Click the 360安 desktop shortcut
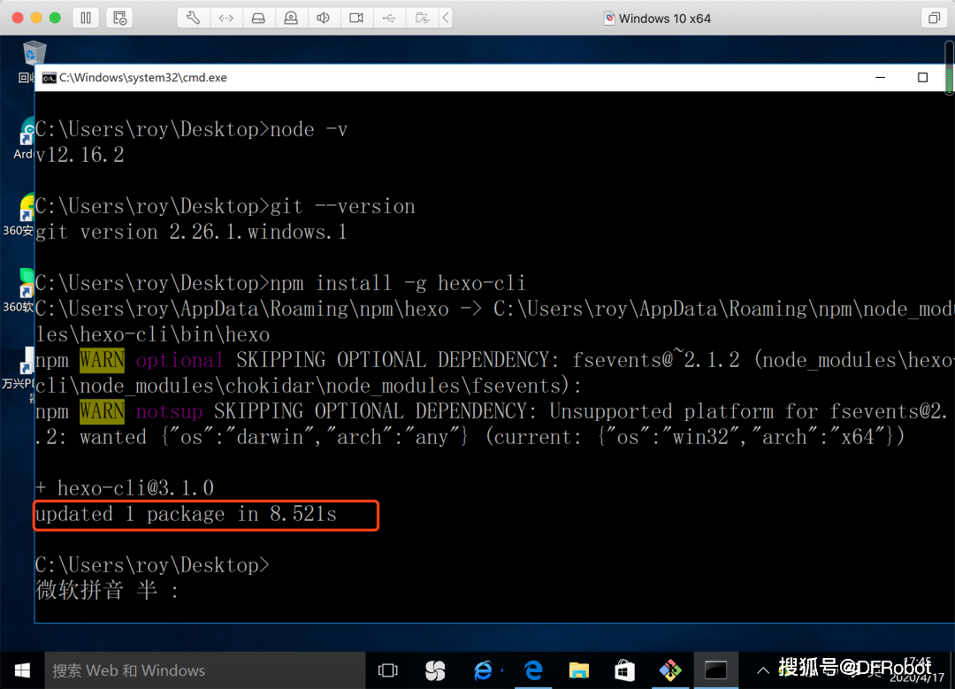Viewport: 955px width, 689px height. 19,216
